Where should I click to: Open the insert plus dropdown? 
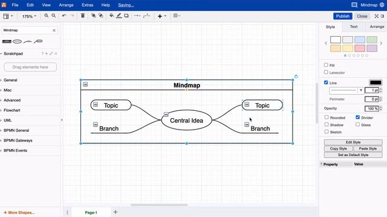coord(162,16)
